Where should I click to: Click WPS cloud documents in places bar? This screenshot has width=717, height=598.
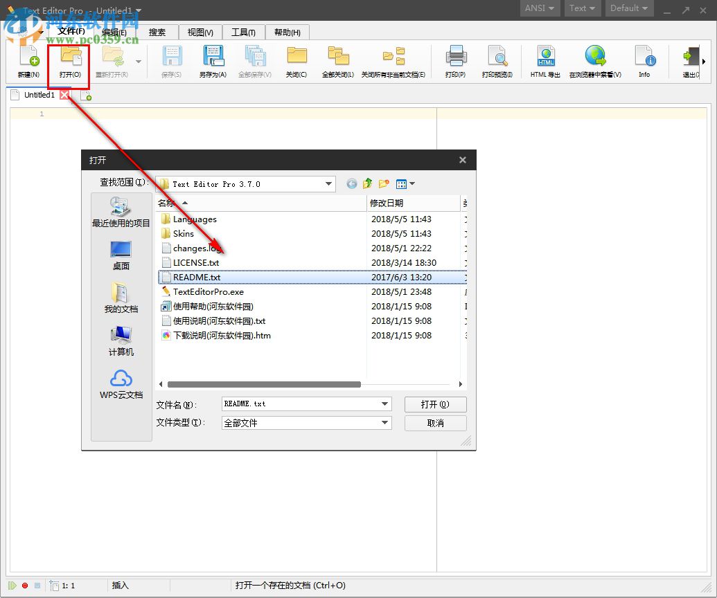click(x=121, y=383)
